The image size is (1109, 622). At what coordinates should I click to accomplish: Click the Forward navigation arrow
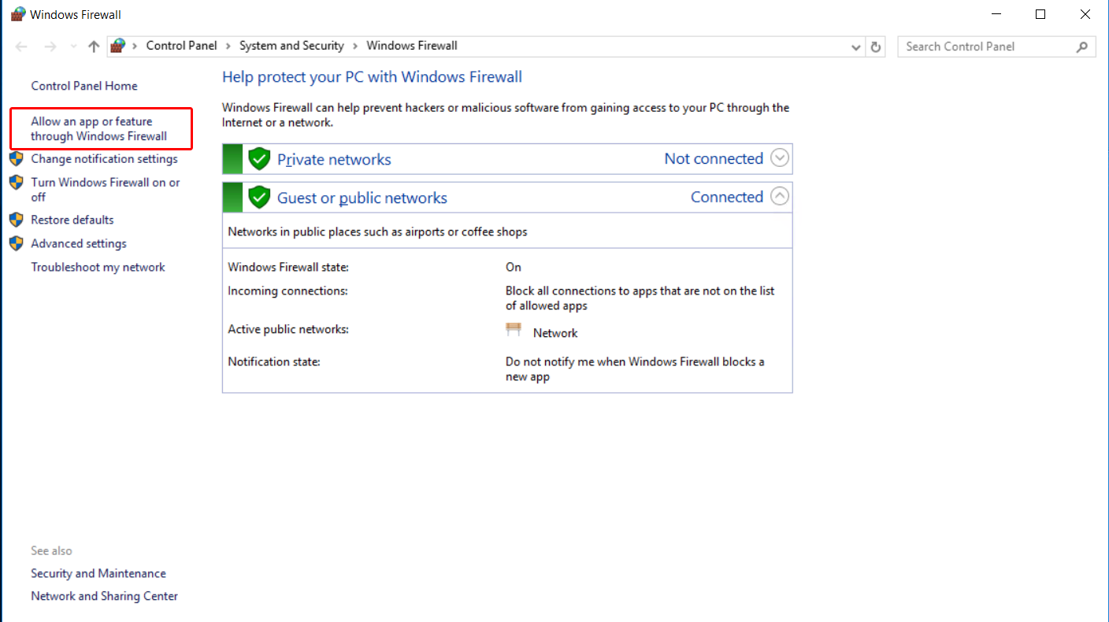(50, 46)
